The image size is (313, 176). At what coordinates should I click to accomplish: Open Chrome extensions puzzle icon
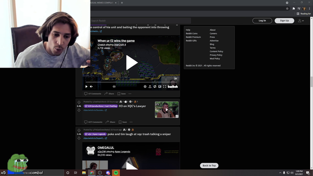tap(293, 9)
